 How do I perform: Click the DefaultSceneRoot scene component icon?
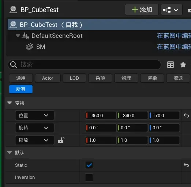tap(25, 36)
